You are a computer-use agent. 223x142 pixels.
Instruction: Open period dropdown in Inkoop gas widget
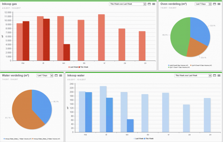(x=128, y=4)
